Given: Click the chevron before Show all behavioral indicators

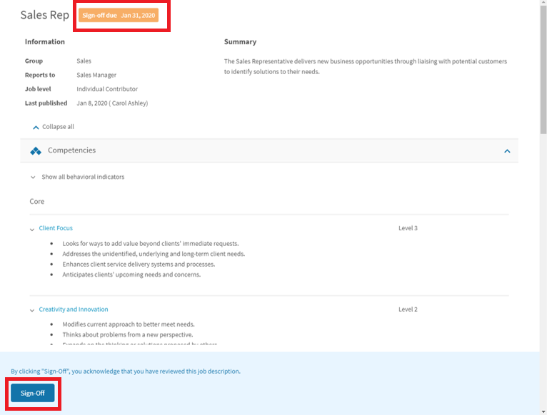Looking at the screenshot, I should coord(33,177).
